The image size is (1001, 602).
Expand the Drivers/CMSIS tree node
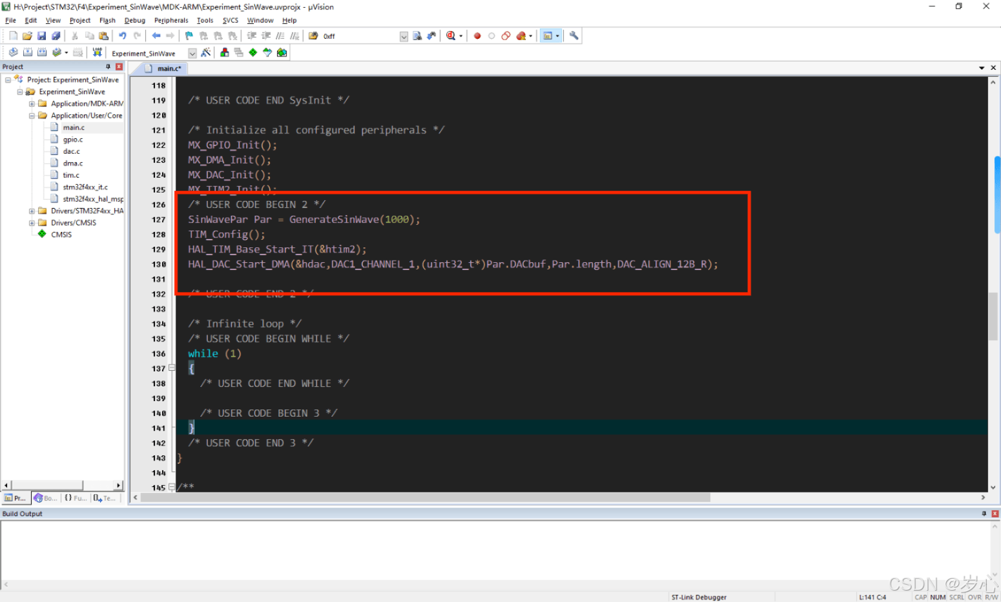click(x=32, y=222)
